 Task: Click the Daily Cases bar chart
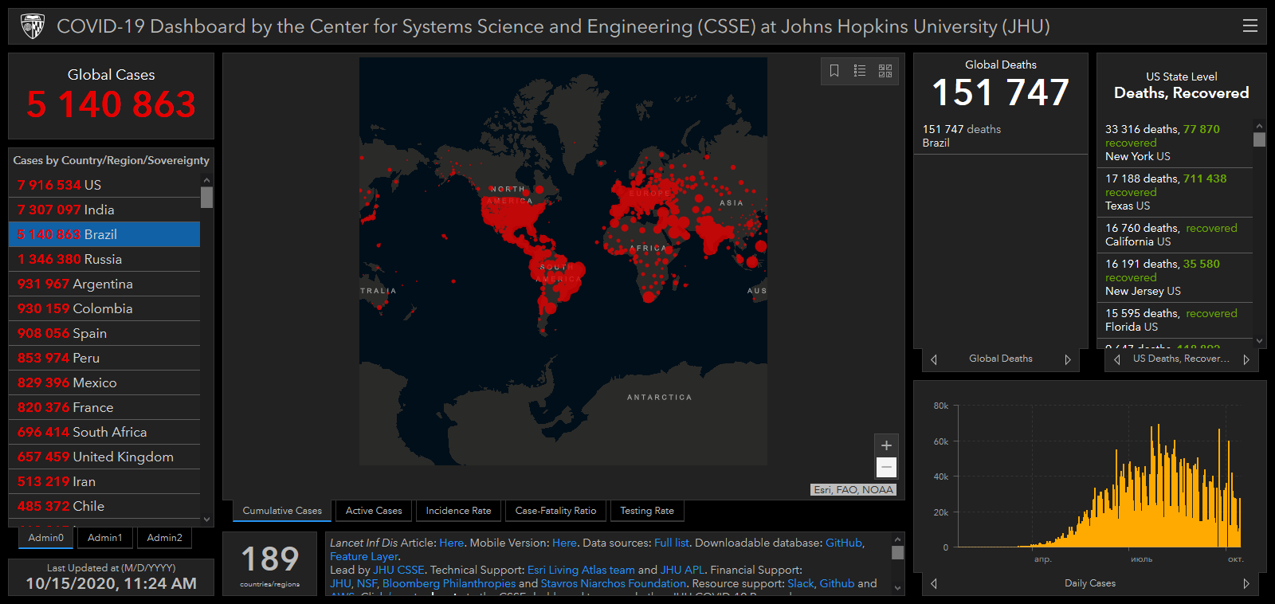[1098, 477]
